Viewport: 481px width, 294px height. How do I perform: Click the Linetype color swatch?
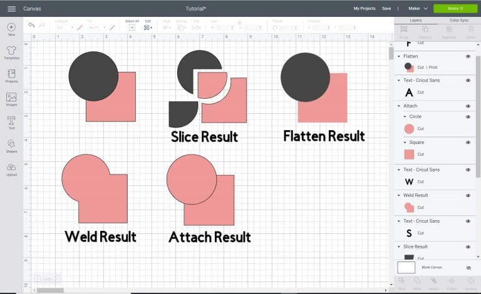[x=80, y=28]
